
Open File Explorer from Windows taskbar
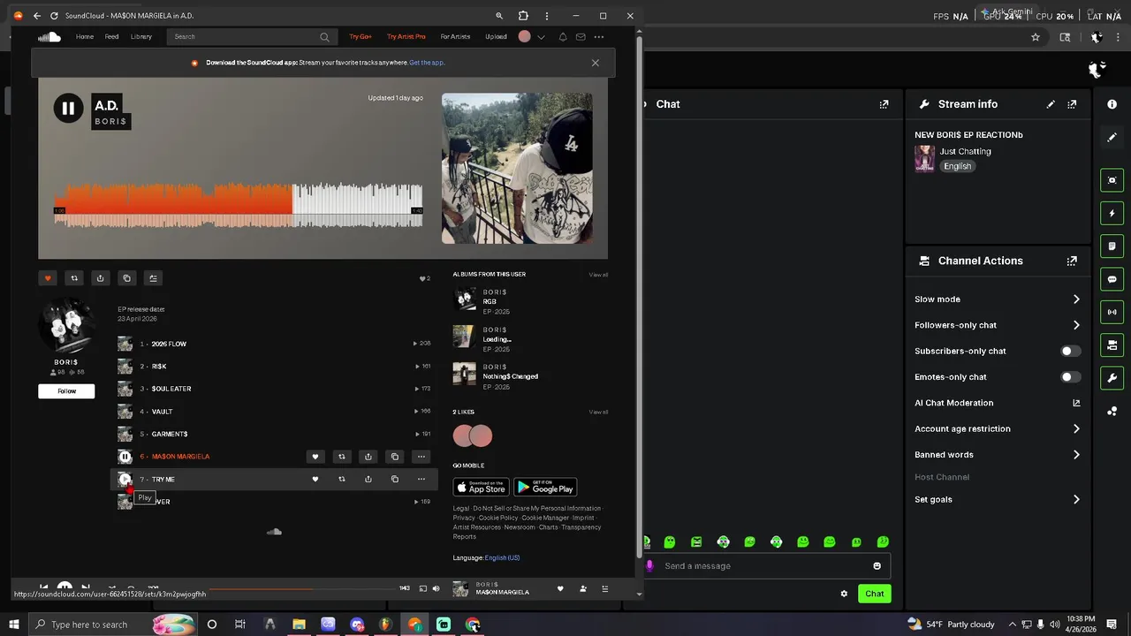[299, 625]
